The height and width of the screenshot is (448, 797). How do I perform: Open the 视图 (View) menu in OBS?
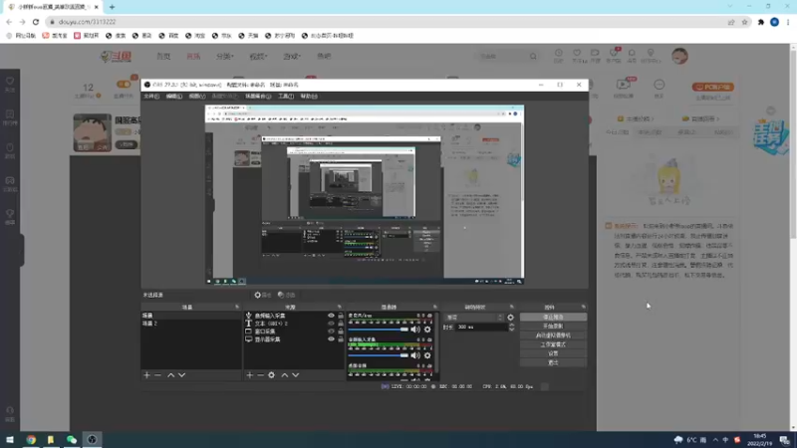(x=196, y=96)
